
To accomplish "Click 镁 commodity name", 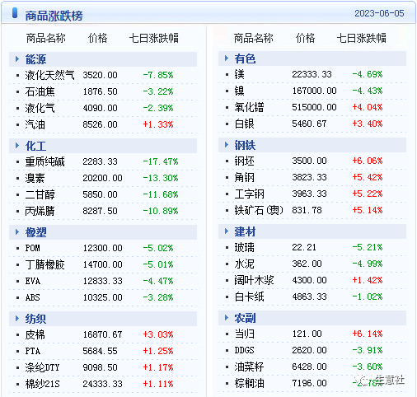I will pos(239,74).
